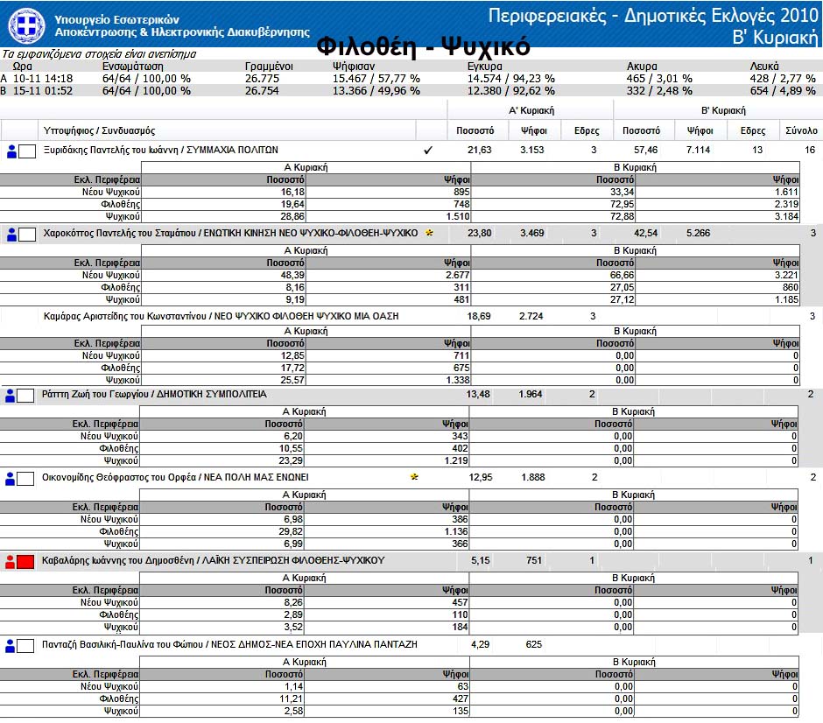Click the Σύνολο column header
The width and height of the screenshot is (823, 723).
tap(800, 130)
